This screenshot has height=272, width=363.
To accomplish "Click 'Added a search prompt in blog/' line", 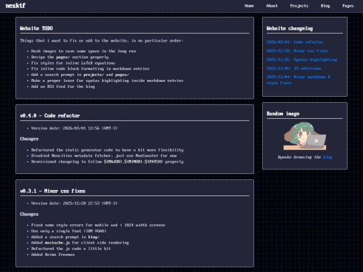I will pos(65,237).
